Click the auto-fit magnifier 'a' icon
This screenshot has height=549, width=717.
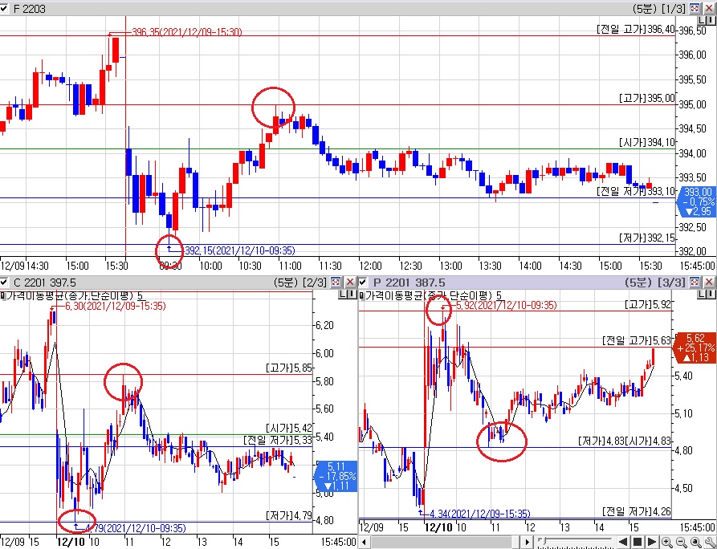pyautogui.click(x=695, y=542)
